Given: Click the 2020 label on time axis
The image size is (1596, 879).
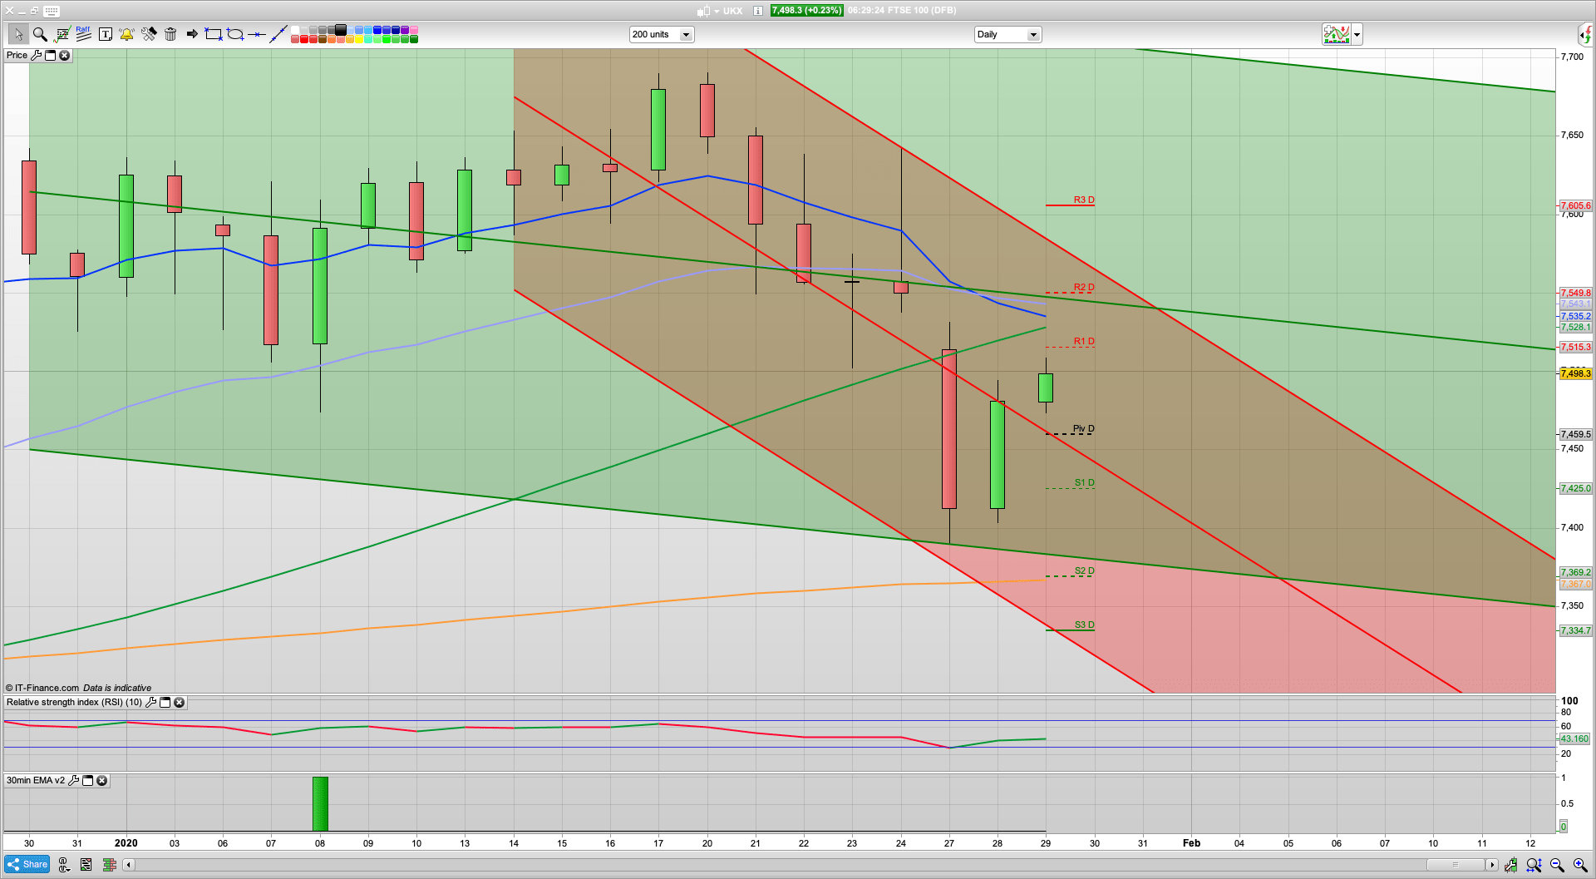Looking at the screenshot, I should coord(126,842).
